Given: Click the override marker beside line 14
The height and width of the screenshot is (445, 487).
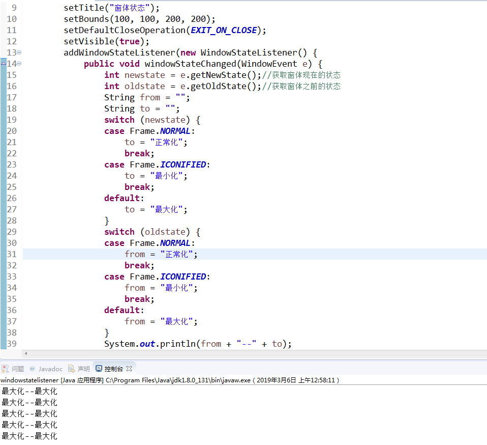Looking at the screenshot, I should coord(4,64).
